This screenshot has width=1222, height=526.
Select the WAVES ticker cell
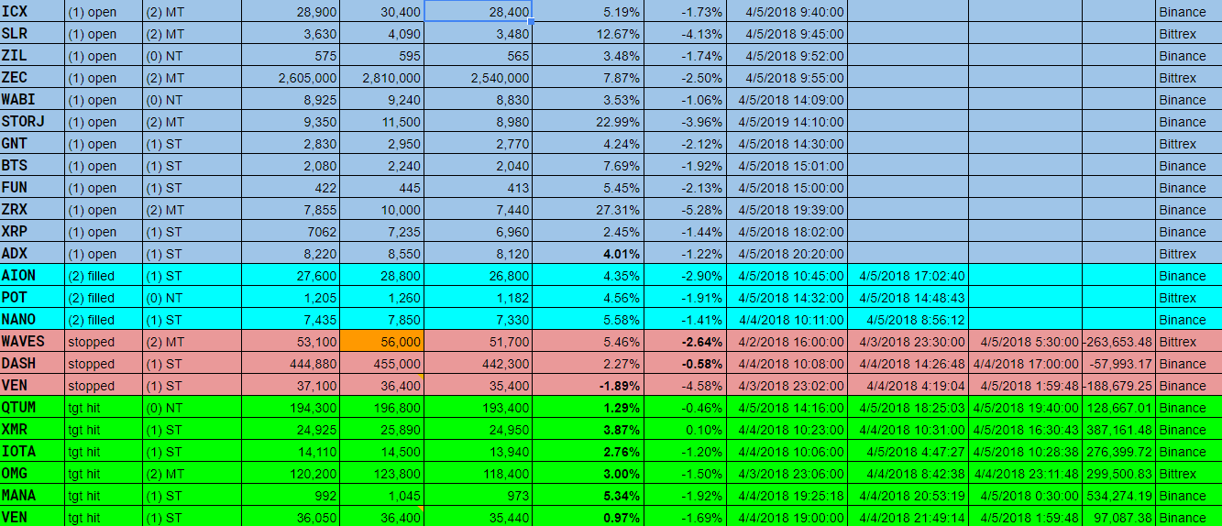(32, 342)
